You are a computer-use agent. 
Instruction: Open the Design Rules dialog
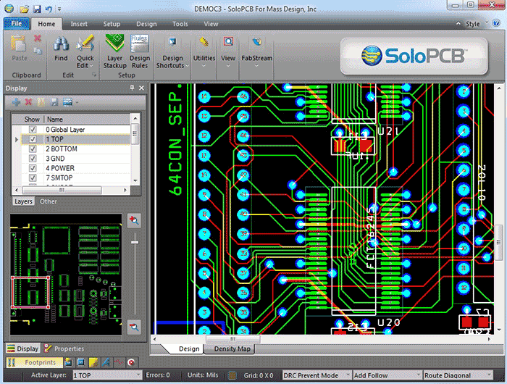140,51
